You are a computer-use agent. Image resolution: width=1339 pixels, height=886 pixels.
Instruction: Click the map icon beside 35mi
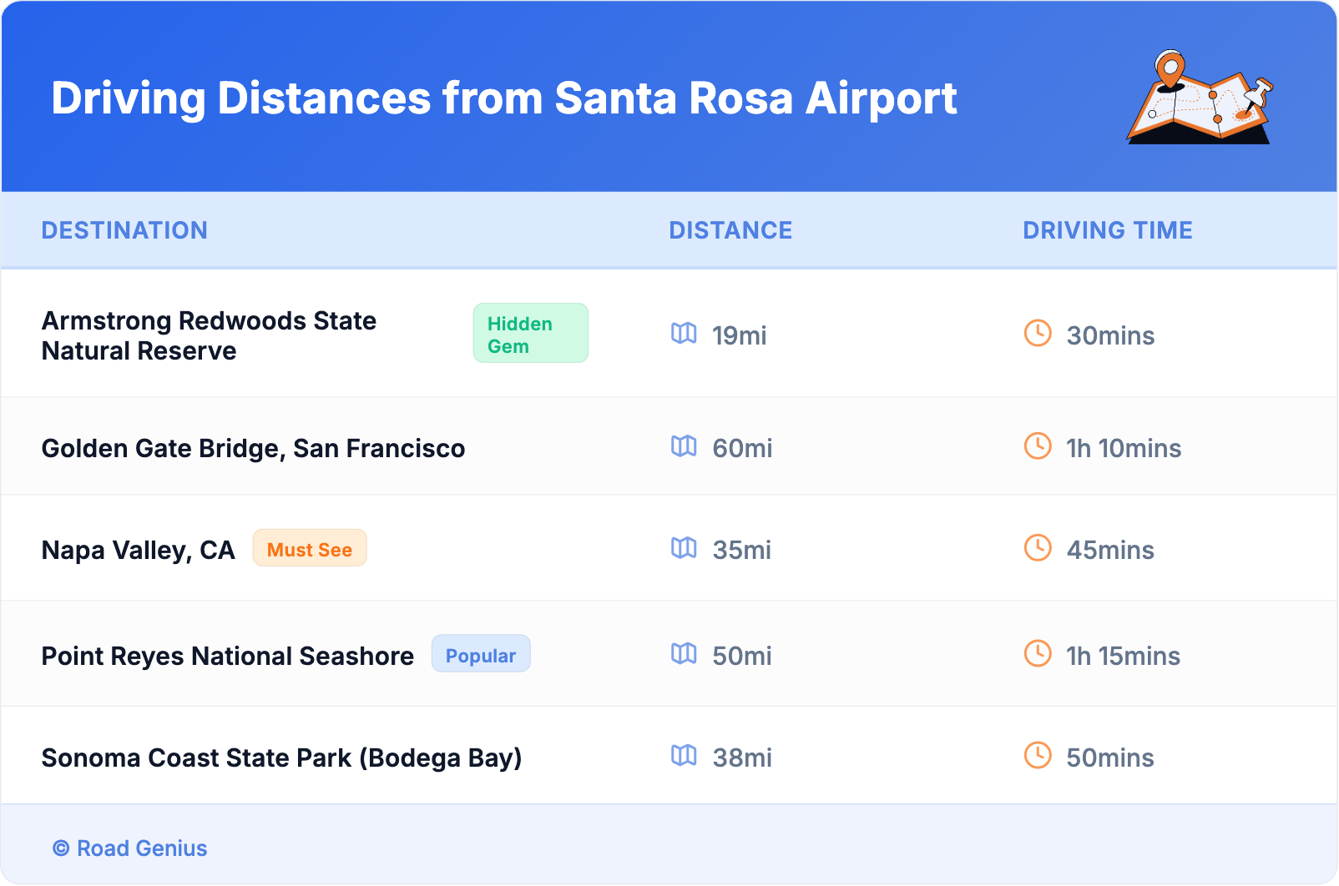click(684, 548)
